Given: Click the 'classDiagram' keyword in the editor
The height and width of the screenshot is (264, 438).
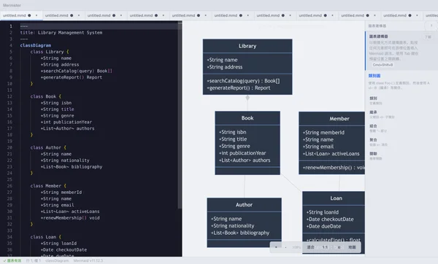Looking at the screenshot, I should pos(36,45).
